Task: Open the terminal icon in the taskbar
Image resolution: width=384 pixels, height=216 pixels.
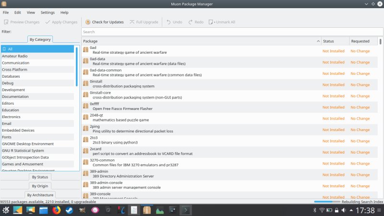Action: pyautogui.click(x=185, y=210)
